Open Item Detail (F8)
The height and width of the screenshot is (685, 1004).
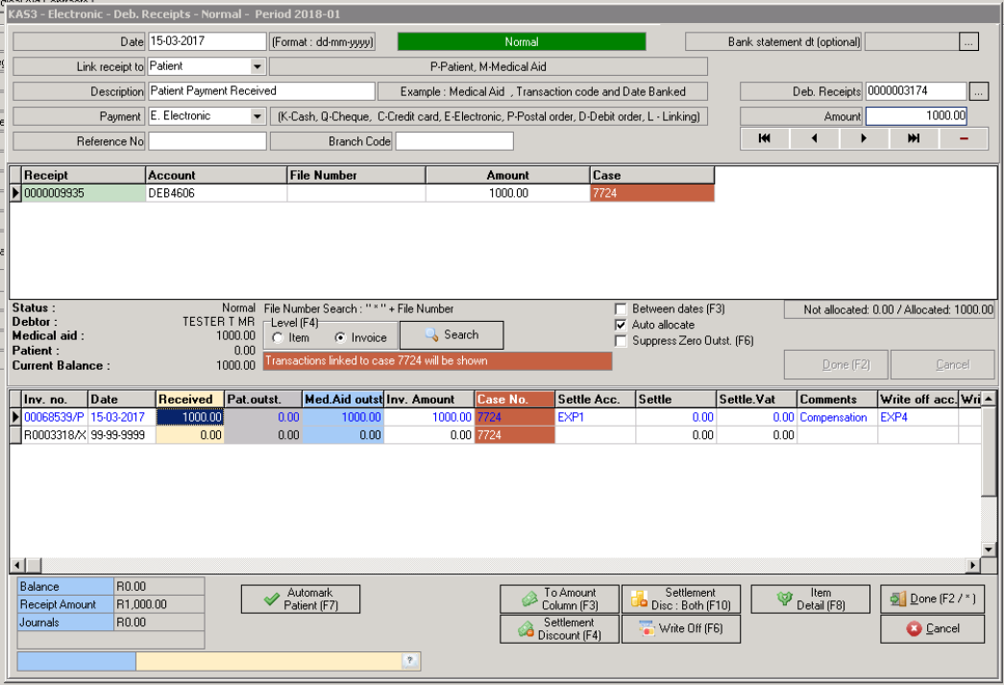point(810,599)
